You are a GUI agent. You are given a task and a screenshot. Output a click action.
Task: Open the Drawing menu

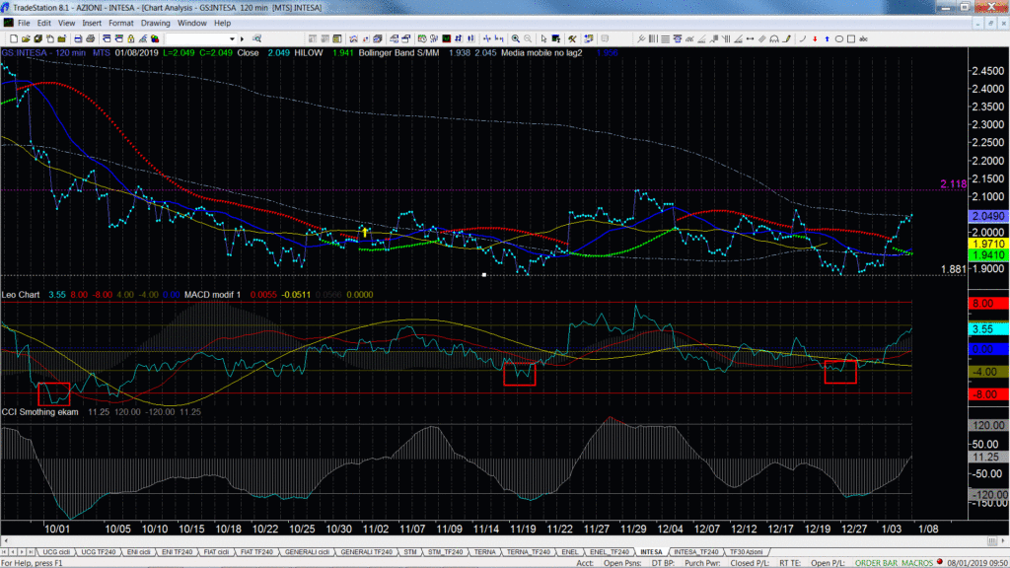pos(155,24)
